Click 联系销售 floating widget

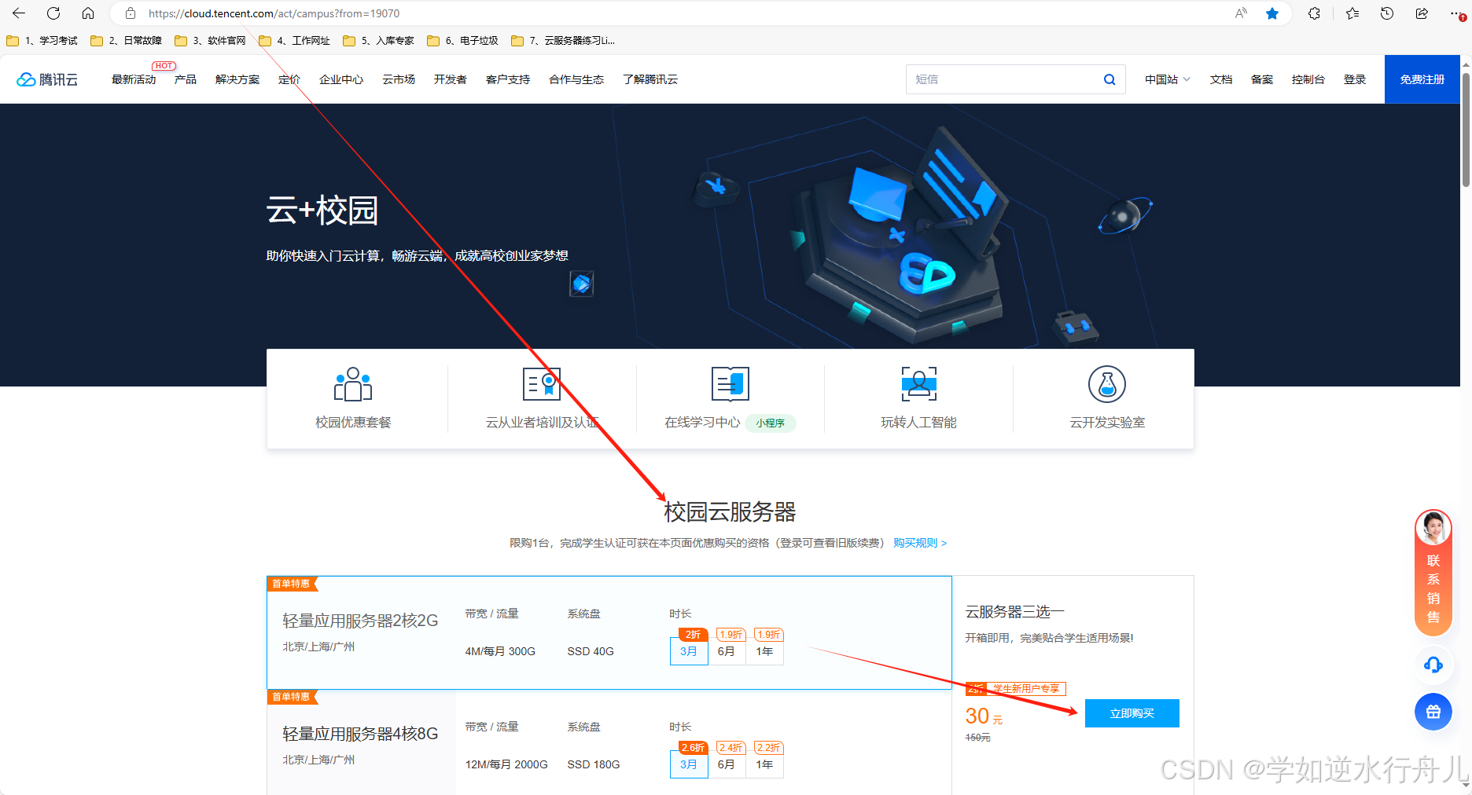[x=1433, y=572]
